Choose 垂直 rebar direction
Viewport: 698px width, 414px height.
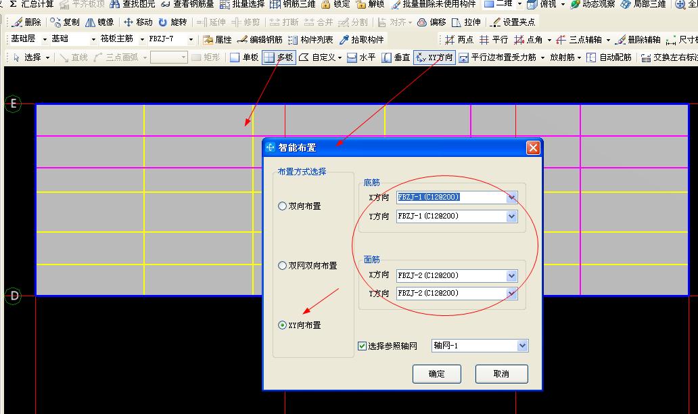pyautogui.click(x=396, y=57)
